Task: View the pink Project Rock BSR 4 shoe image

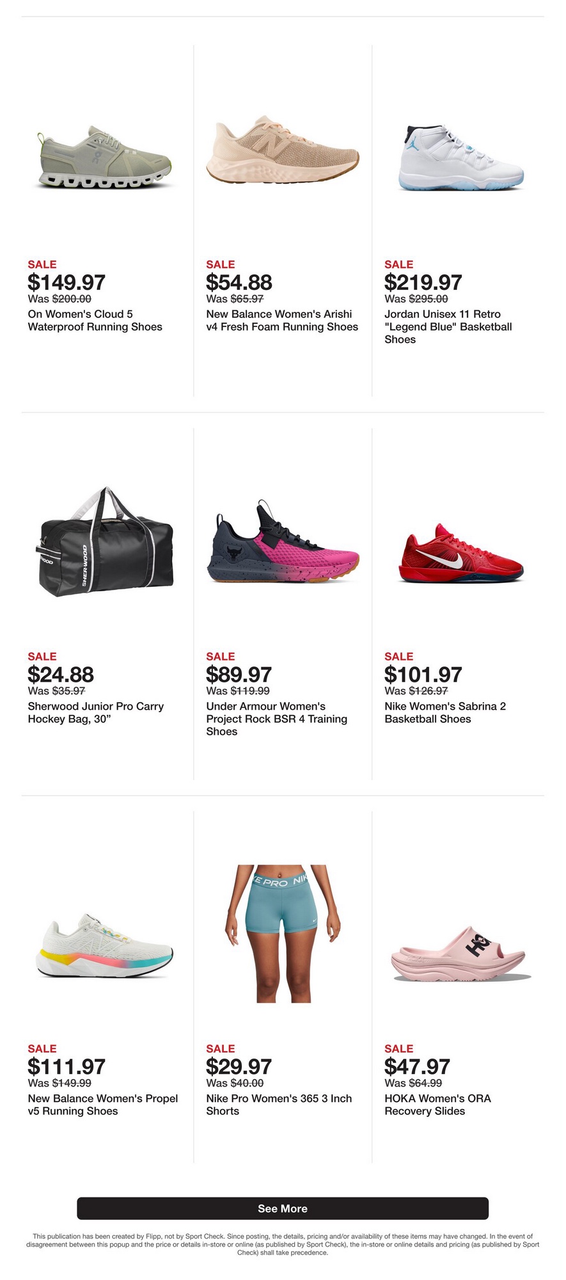Action: click(283, 541)
